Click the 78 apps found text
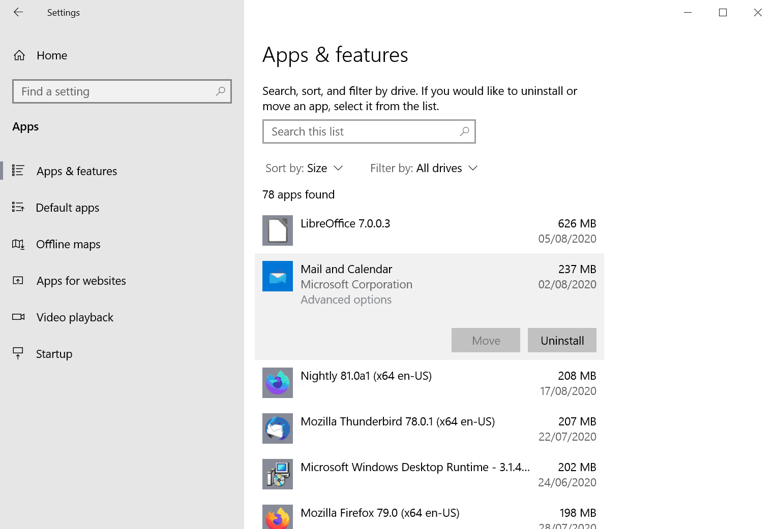Image resolution: width=776 pixels, height=529 pixels. click(299, 194)
